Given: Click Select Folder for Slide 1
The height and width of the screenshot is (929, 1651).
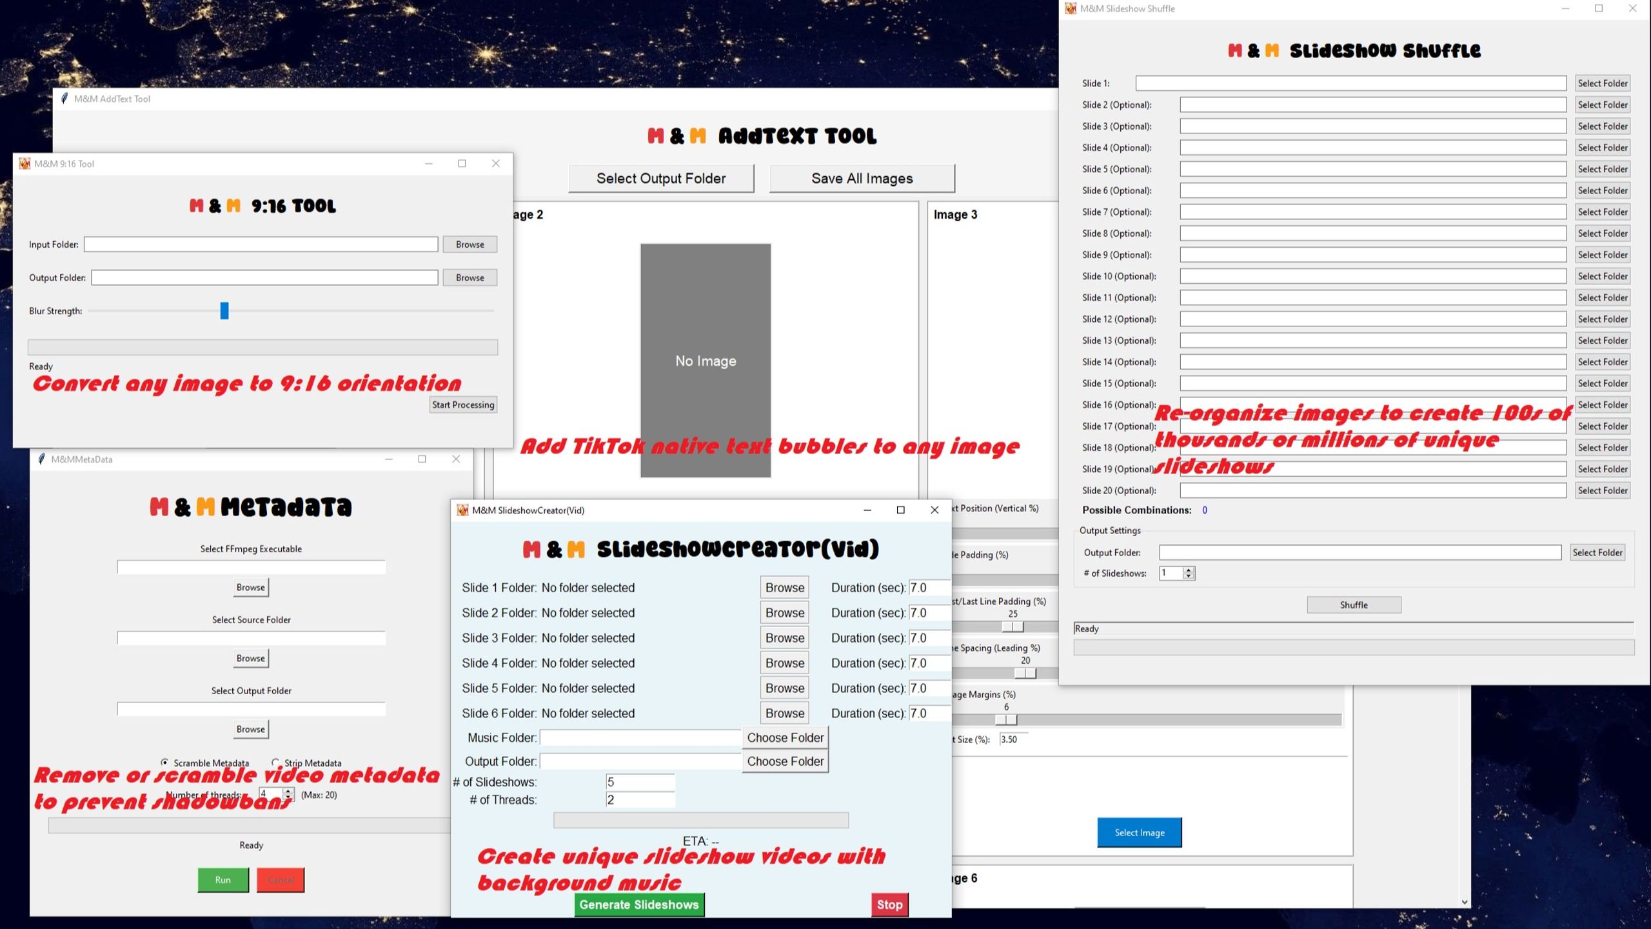Looking at the screenshot, I should tap(1603, 83).
